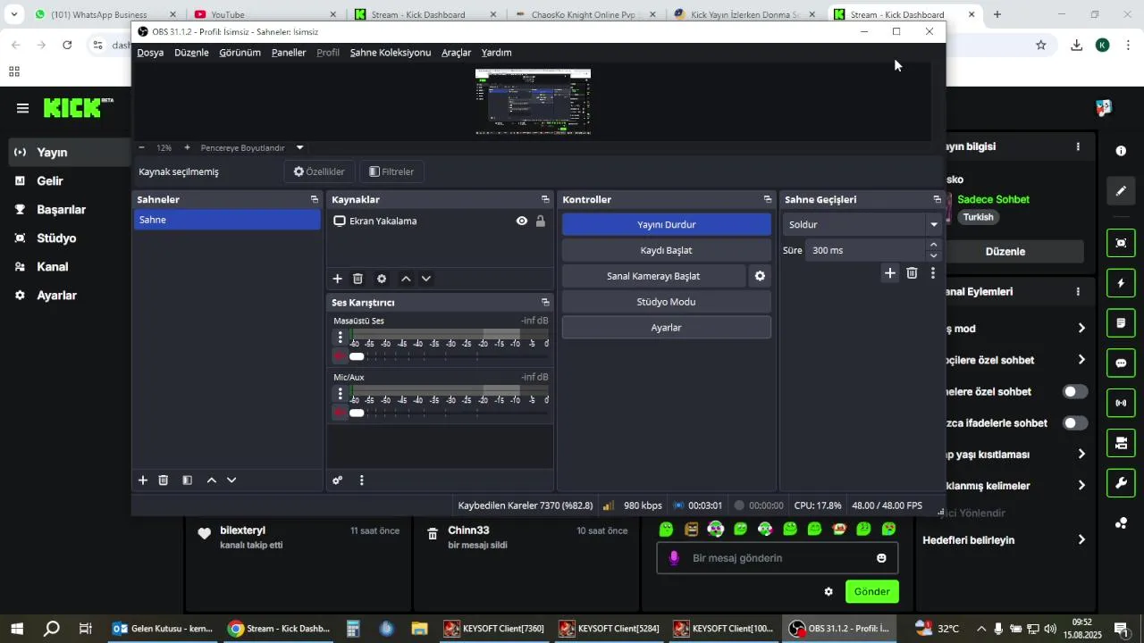Open Stüdyo in Kick sidebar
The width and height of the screenshot is (1144, 643).
56,238
